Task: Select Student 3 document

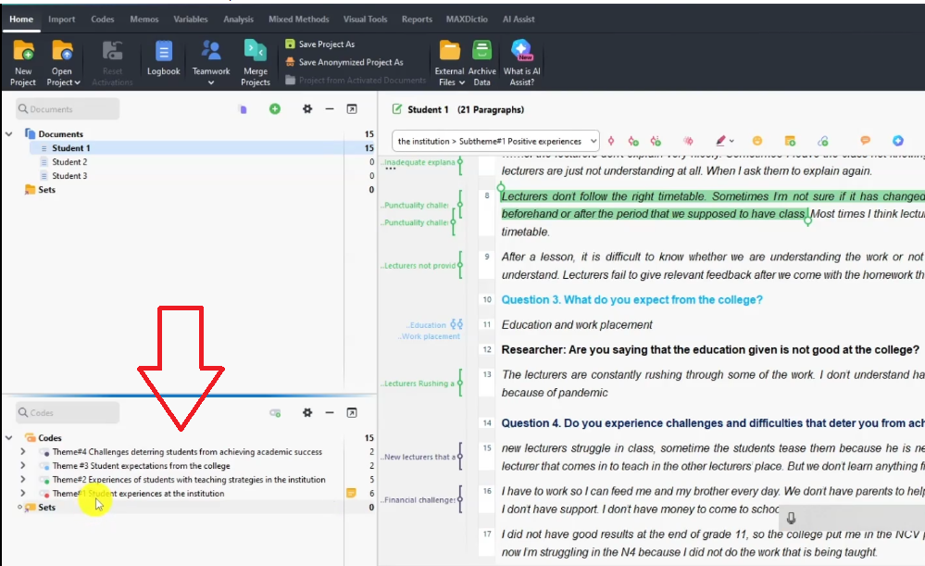Action: tap(69, 176)
